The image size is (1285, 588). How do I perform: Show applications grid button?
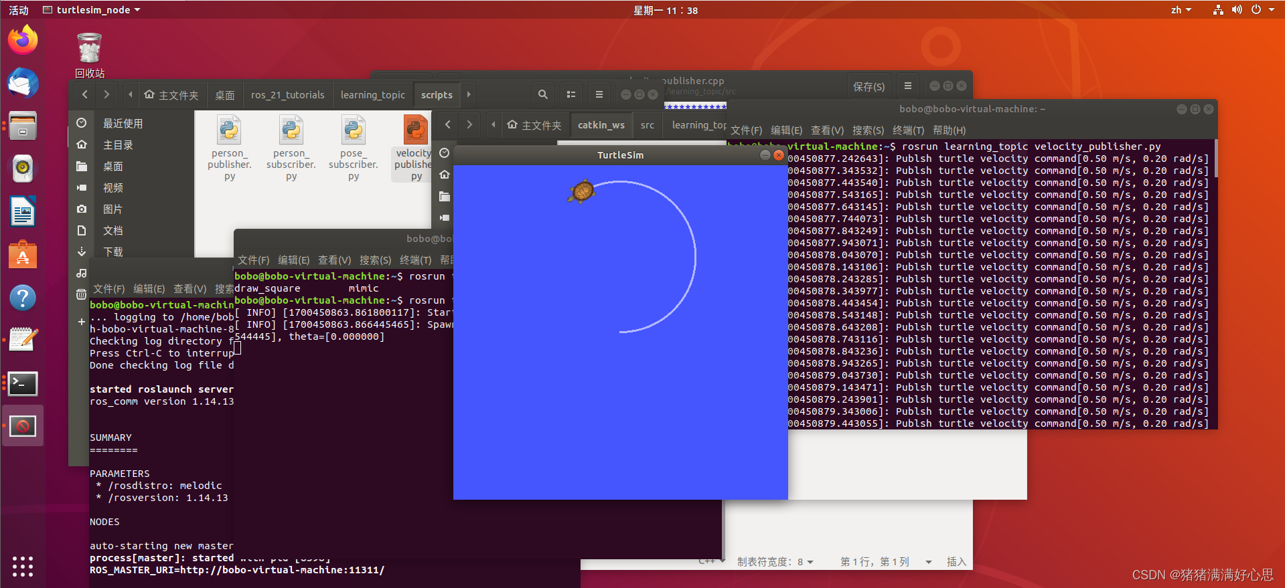pos(23,566)
